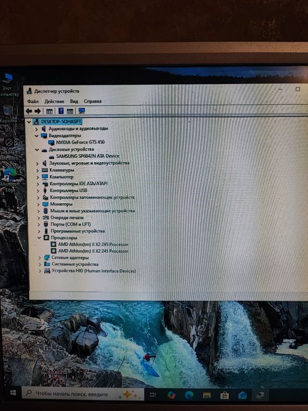Click the Контроллеры IDE ATA/ATAPI icon
Image resolution: width=308 pixels, height=411 pixels.
click(45, 184)
